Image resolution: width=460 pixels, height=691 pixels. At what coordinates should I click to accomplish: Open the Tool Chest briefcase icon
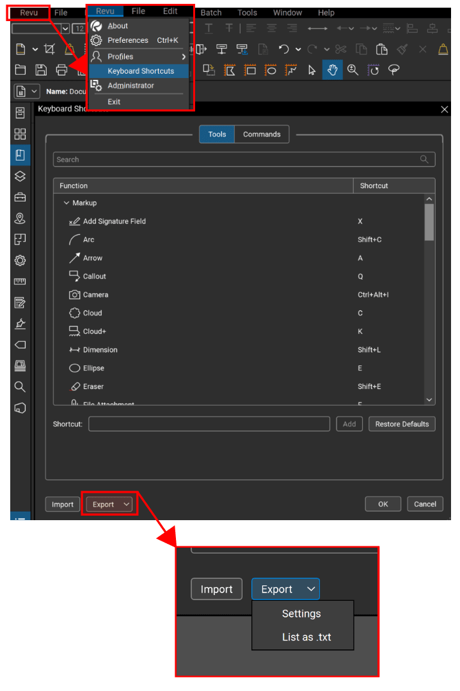20,197
